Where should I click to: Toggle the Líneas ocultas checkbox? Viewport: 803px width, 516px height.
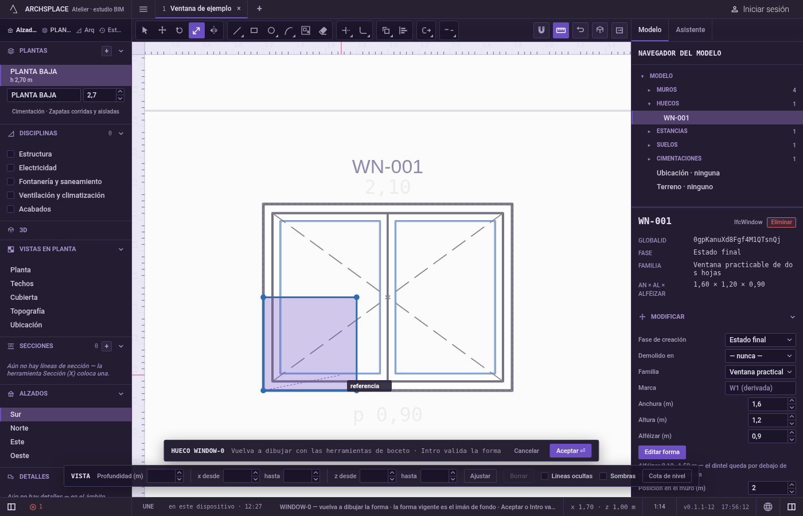point(545,476)
